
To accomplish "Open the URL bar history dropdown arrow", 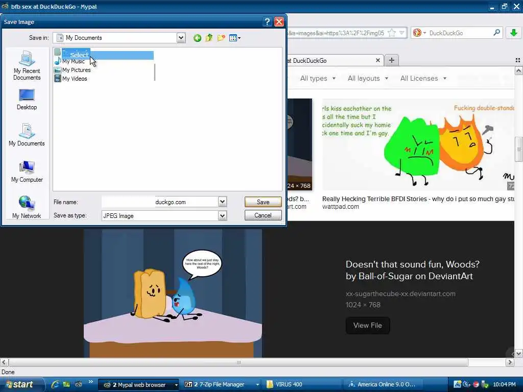I will (402, 33).
